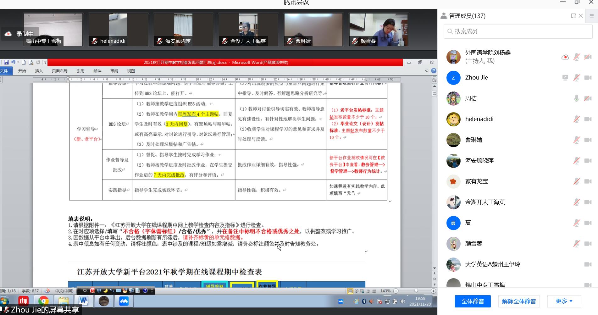Viewport: 598px width, 315px height.
Task: Select Print Layout view in status bar
Action: click(x=350, y=291)
